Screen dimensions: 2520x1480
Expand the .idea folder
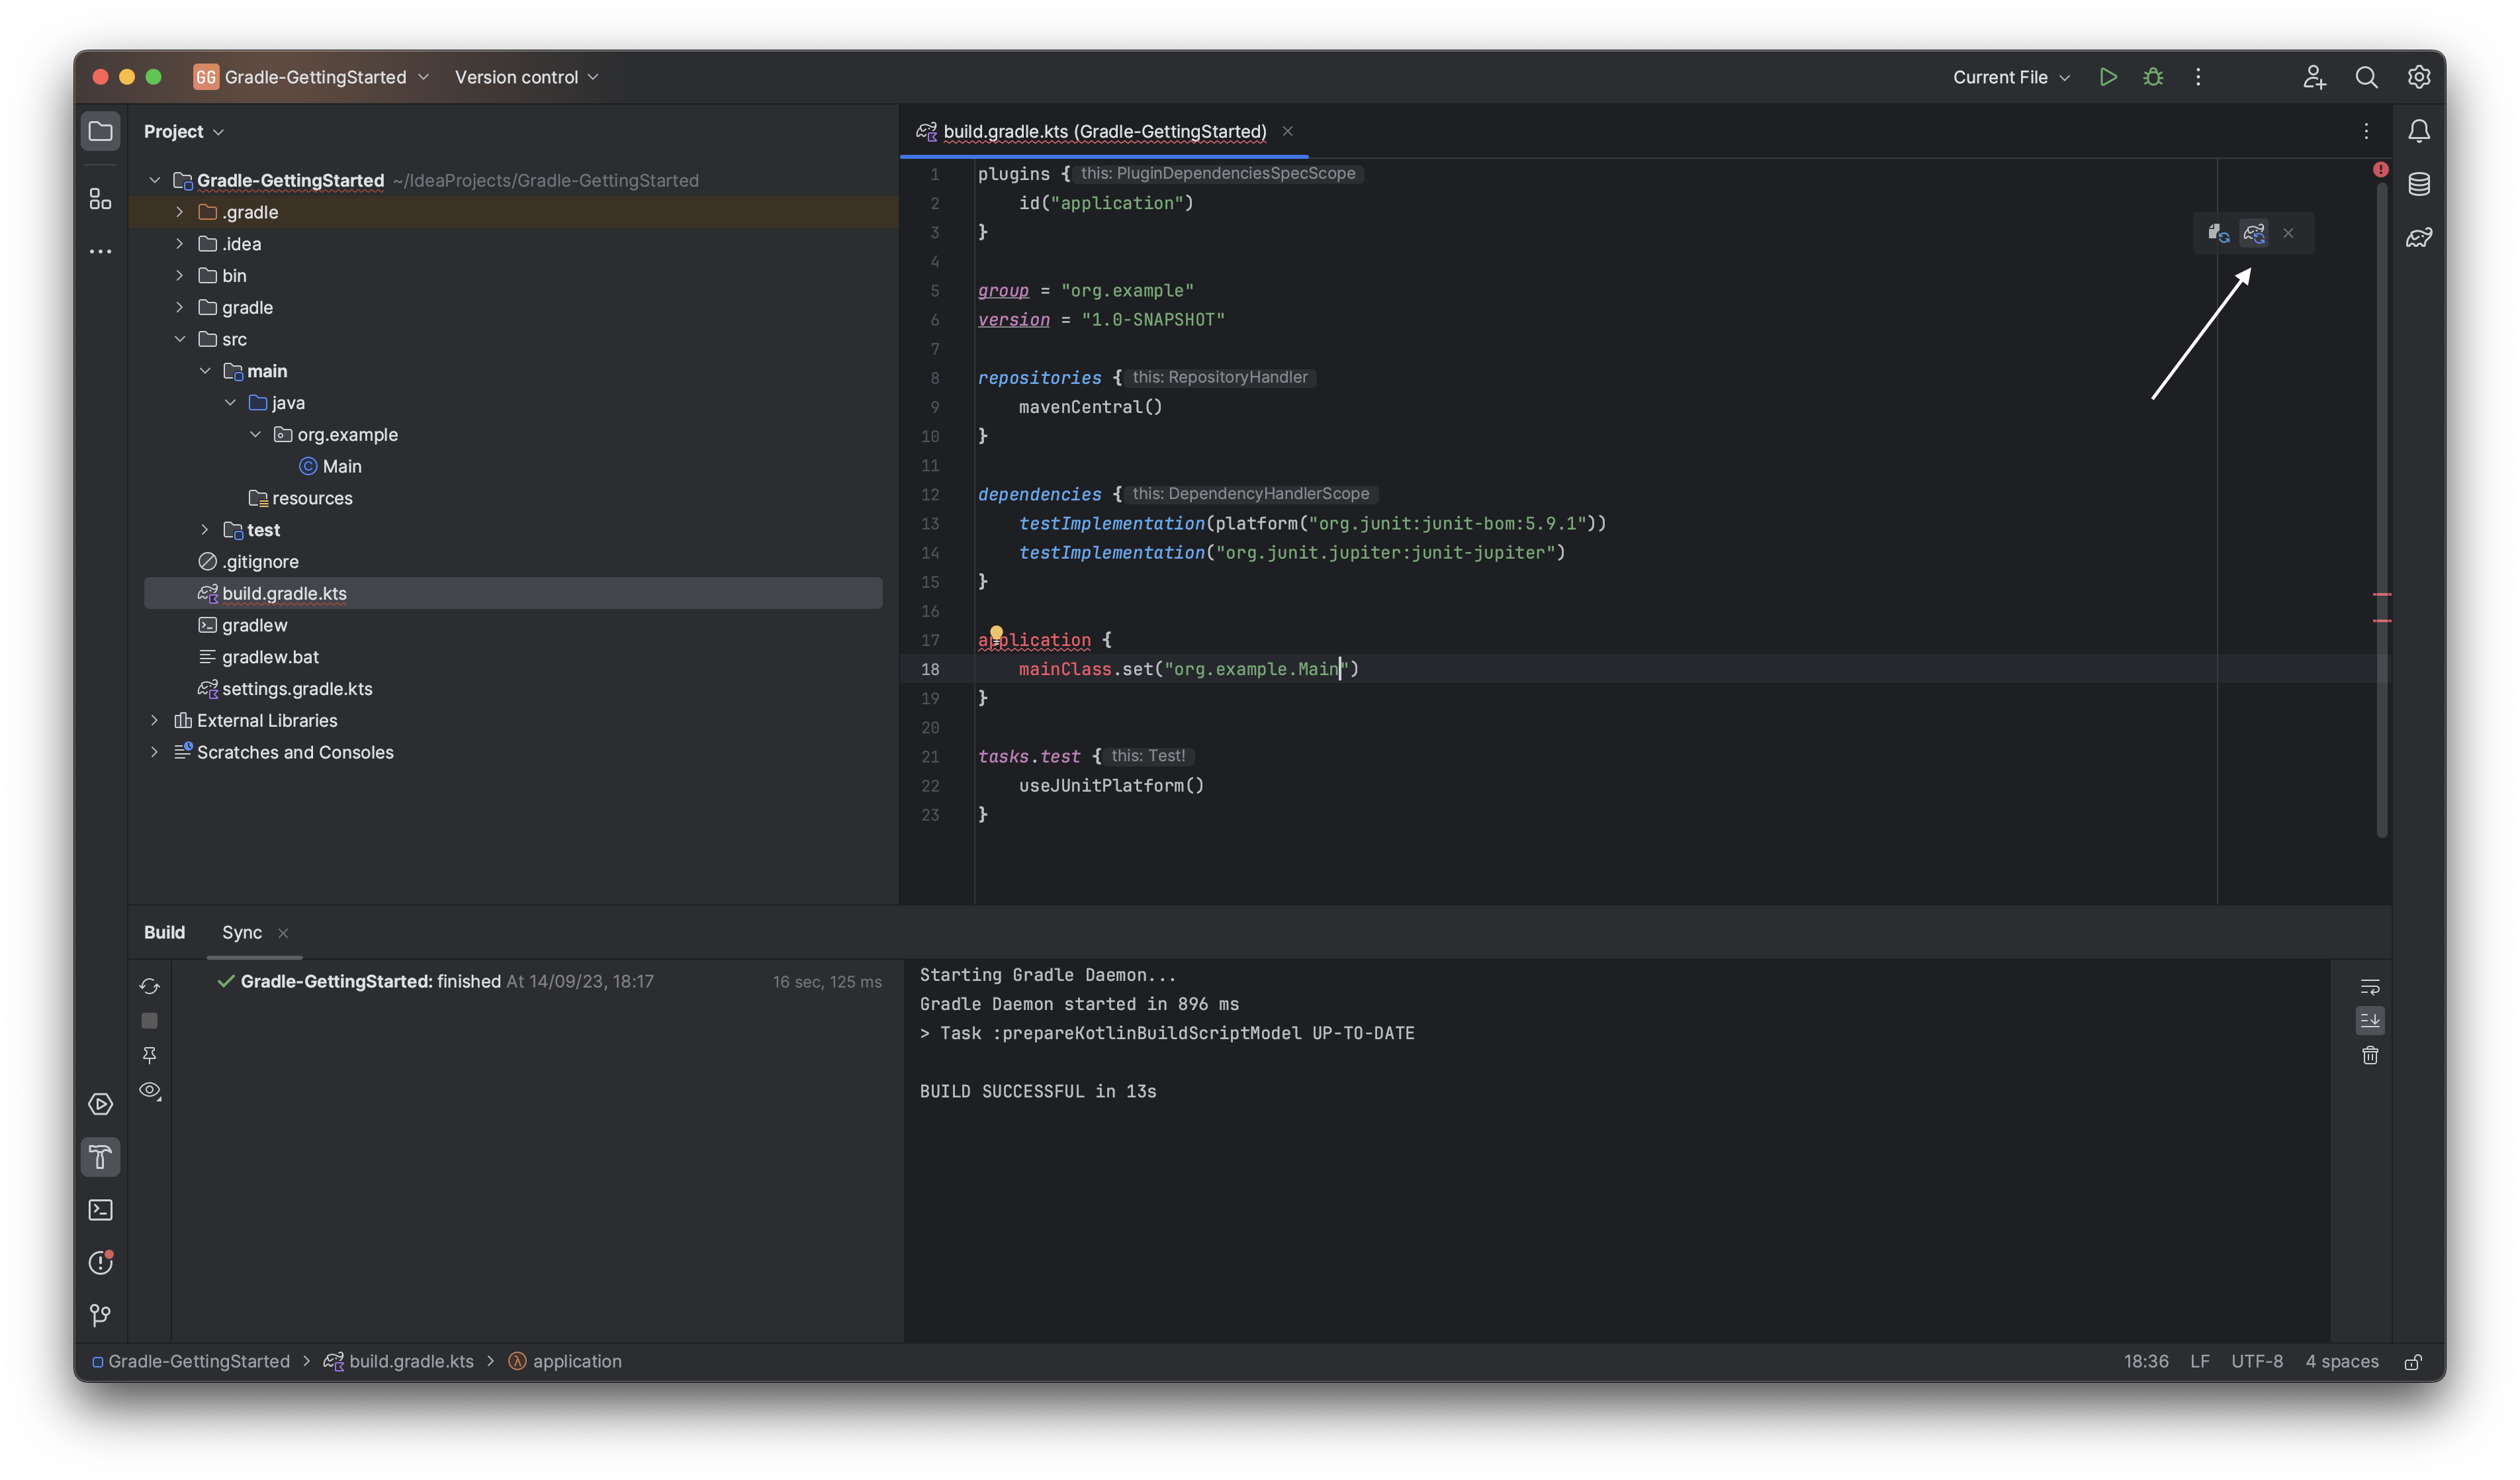179,244
